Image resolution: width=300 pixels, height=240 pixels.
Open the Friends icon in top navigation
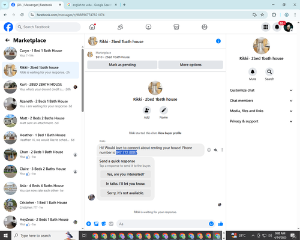(x=120, y=27)
